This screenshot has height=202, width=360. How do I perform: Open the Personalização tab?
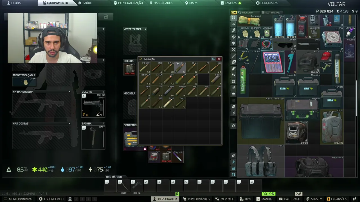[128, 3]
